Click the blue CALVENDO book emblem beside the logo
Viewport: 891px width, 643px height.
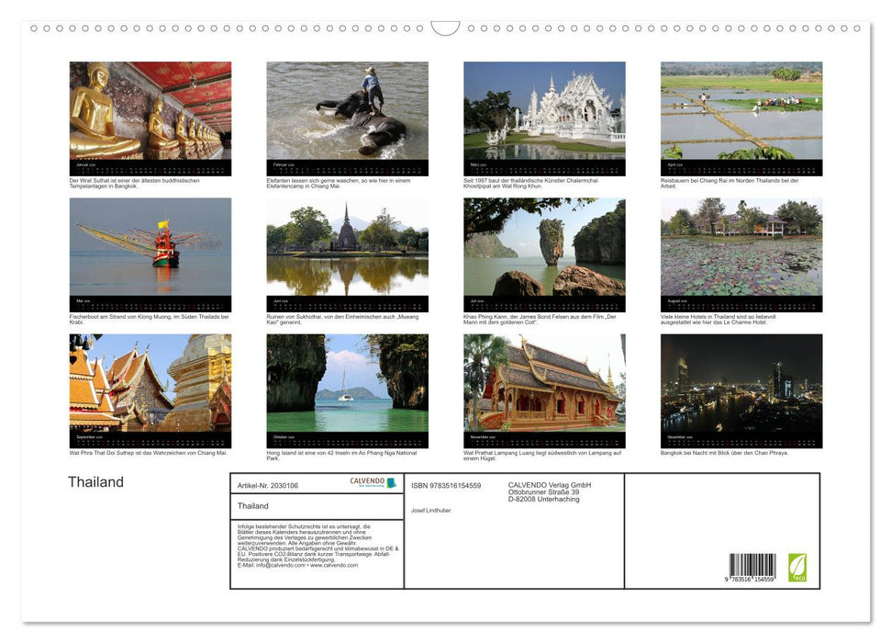coord(390,483)
